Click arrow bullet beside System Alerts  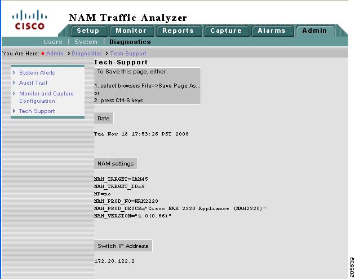coord(14,73)
